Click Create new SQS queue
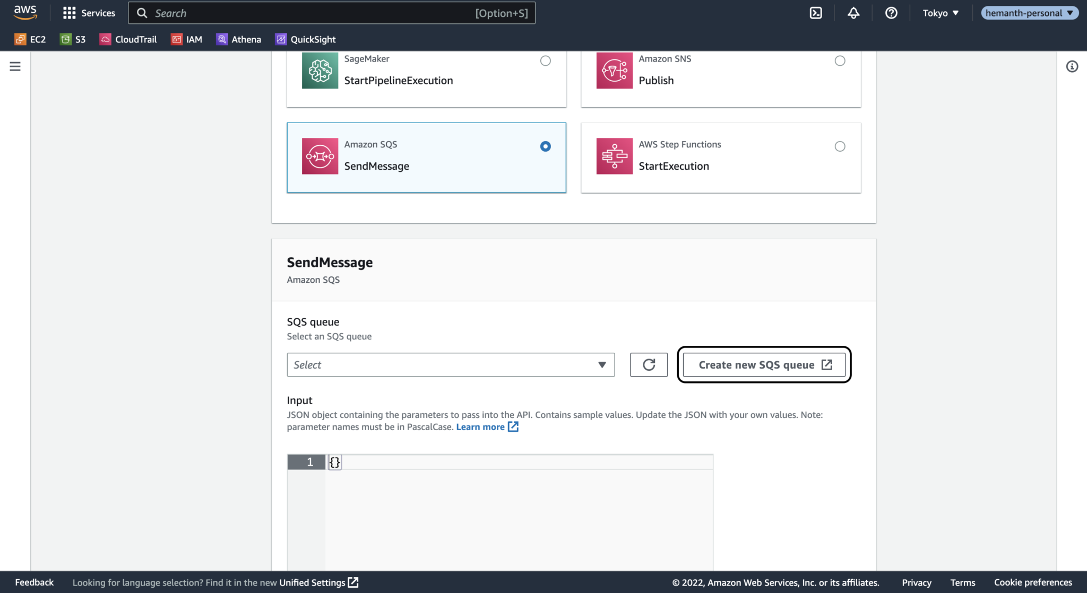This screenshot has height=593, width=1087. tap(763, 365)
